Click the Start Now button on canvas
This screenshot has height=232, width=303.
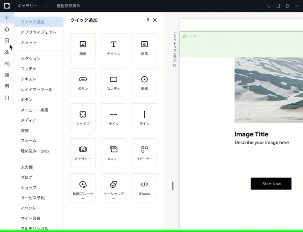[271, 184]
